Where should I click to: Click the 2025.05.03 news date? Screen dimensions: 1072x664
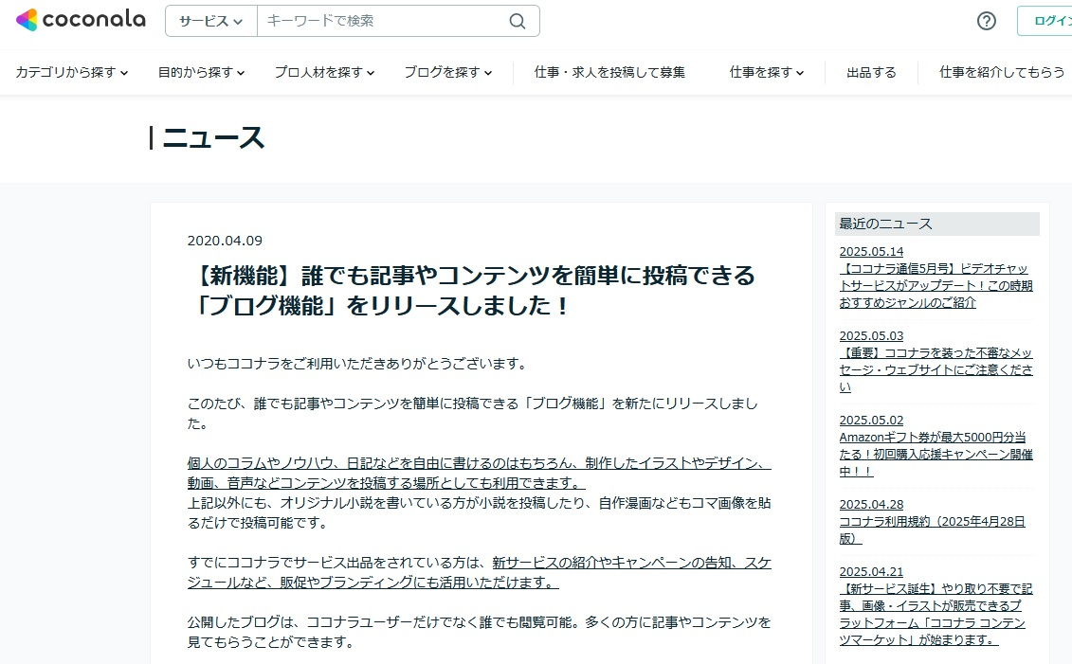pos(872,336)
